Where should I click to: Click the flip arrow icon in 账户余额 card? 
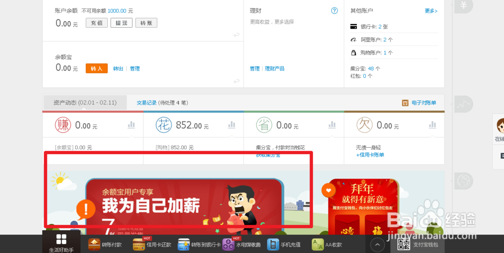click(236, 35)
